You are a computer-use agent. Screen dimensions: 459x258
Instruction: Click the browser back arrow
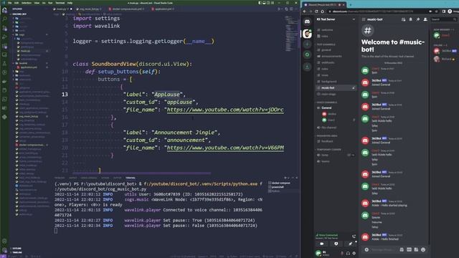(304, 11)
